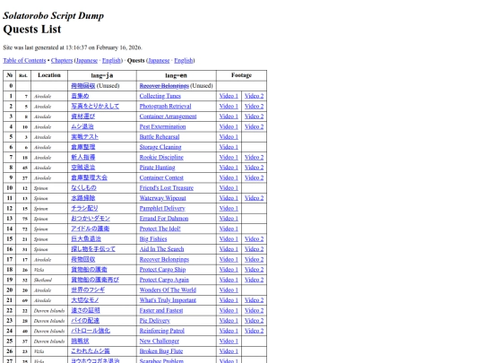Open the Container Arrangement quest link
The height and width of the screenshot is (363, 484).
point(168,117)
